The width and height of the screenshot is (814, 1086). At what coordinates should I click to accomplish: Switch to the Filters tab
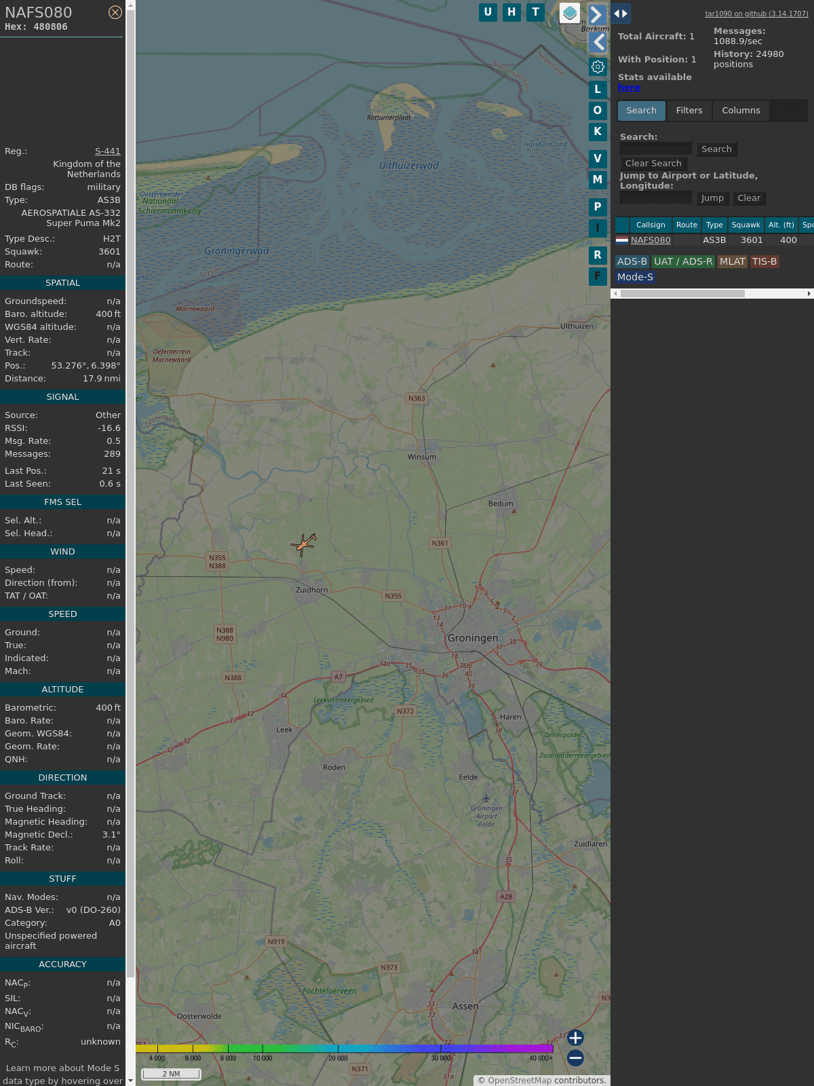coord(689,111)
